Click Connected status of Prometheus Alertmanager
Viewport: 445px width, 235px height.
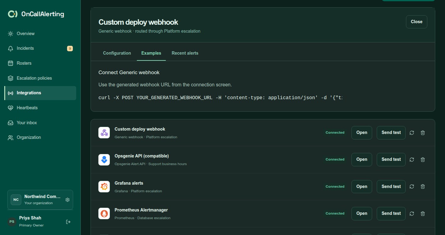pyautogui.click(x=335, y=213)
